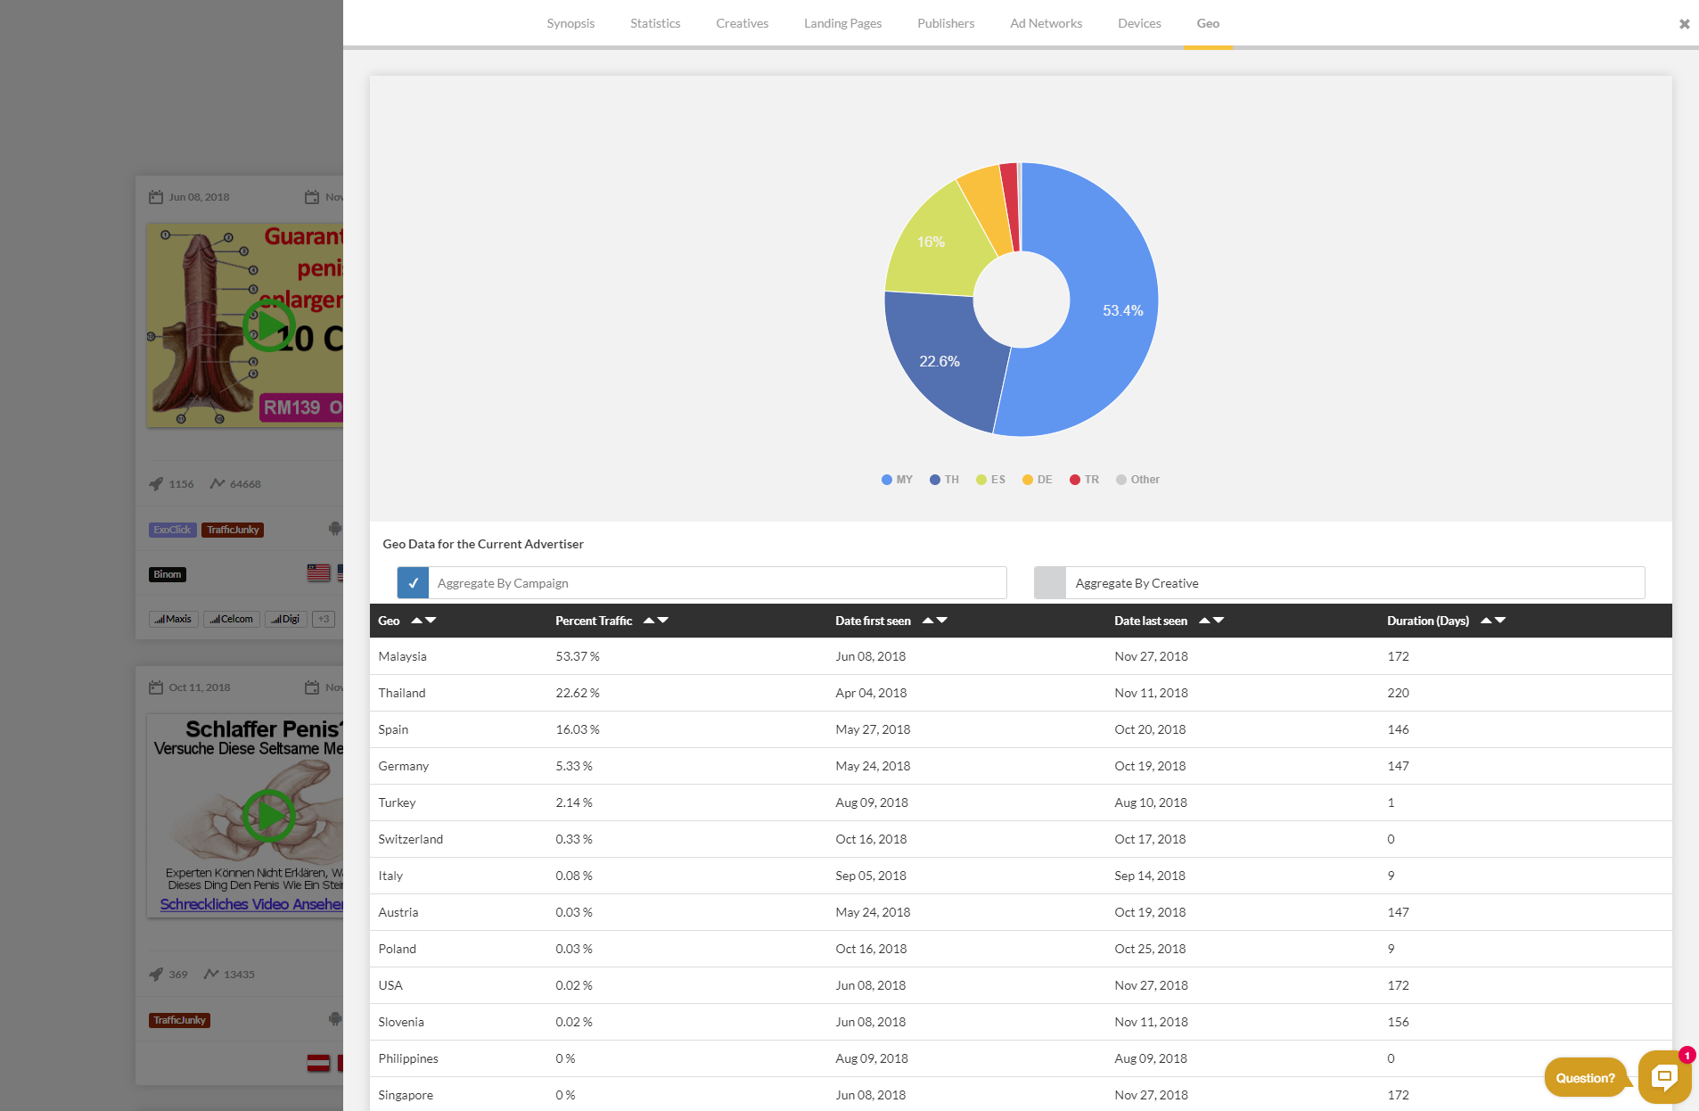Enable Aggregate By Creative checkbox
Image resolution: width=1699 pixels, height=1111 pixels.
[1049, 583]
